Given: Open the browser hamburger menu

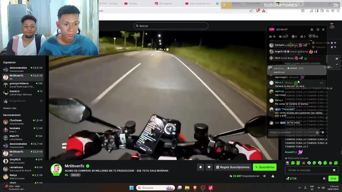Looking at the screenshot, I should pyautogui.click(x=338, y=11).
